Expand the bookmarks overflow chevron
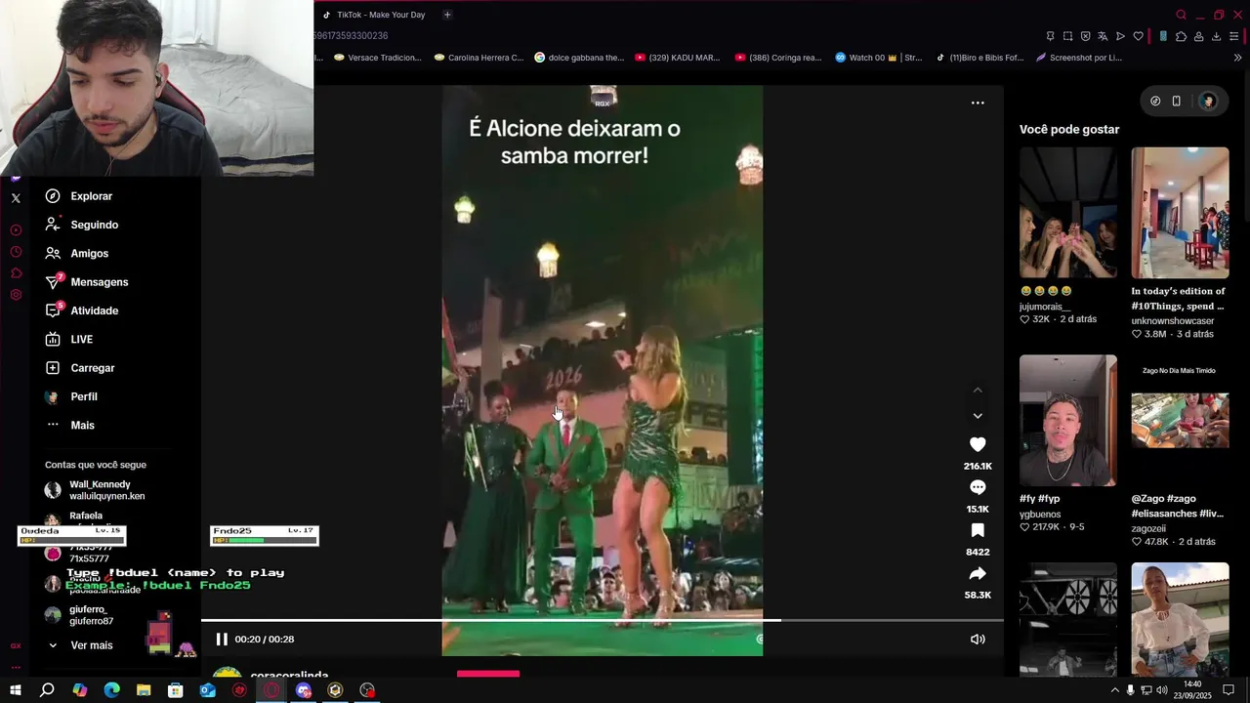Image resolution: width=1250 pixels, height=703 pixels. click(x=1237, y=58)
